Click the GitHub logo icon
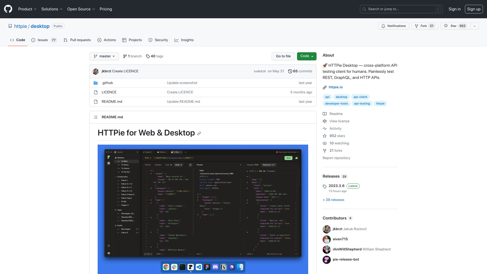Viewport: 487px width, 274px height. click(8, 9)
